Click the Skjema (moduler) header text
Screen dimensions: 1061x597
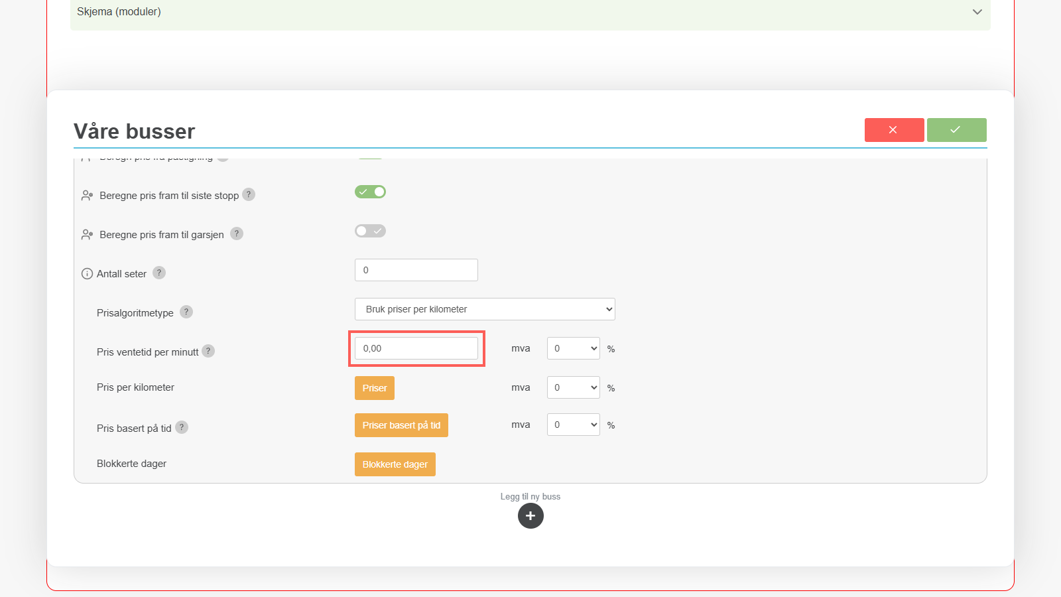pyautogui.click(x=119, y=12)
